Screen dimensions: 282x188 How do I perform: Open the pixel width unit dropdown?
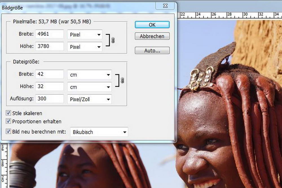click(85, 35)
